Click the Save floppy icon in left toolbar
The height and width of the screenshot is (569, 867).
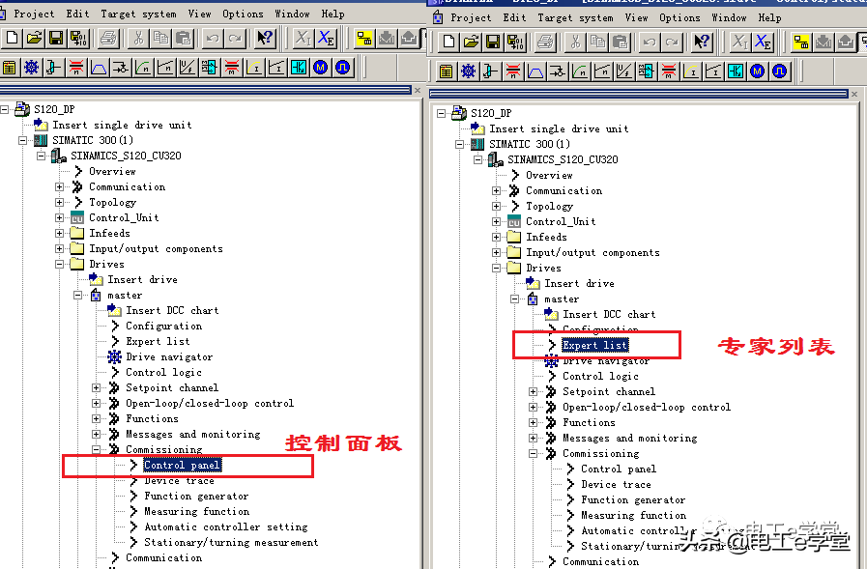(57, 39)
